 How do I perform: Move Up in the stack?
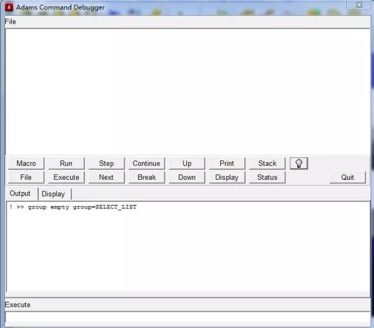click(187, 163)
